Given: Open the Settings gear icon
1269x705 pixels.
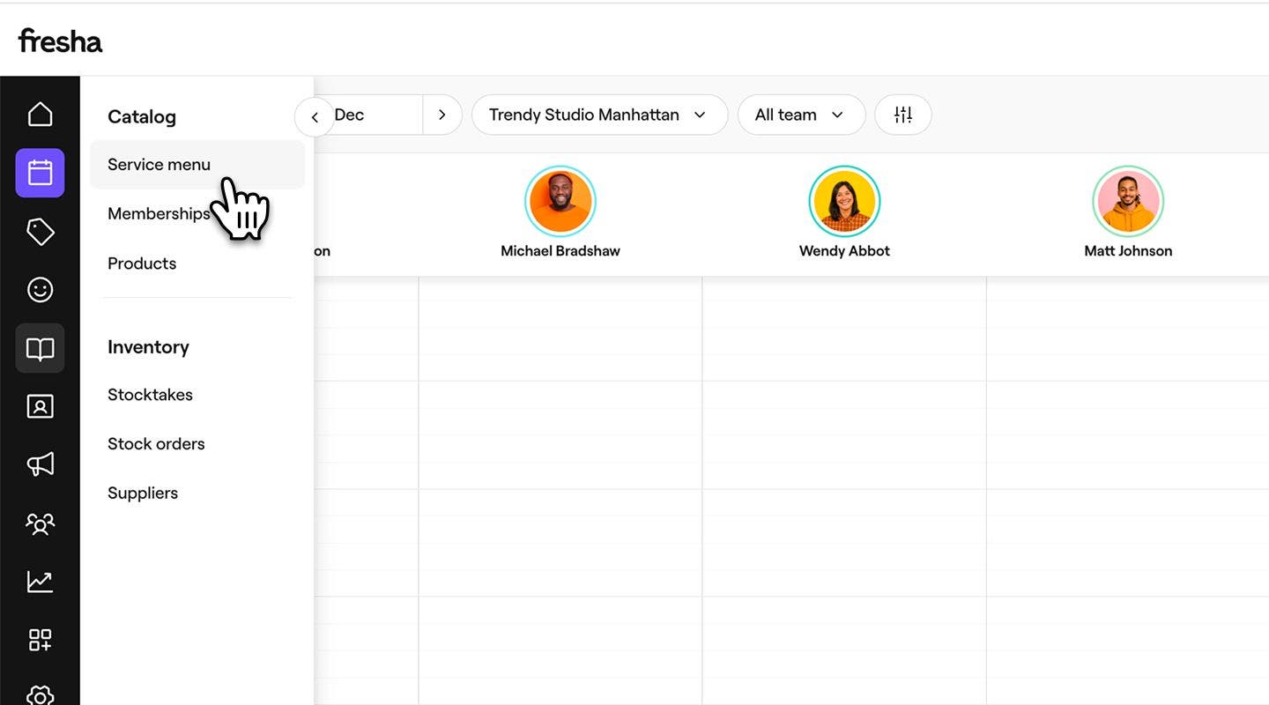Looking at the screenshot, I should click(40, 694).
